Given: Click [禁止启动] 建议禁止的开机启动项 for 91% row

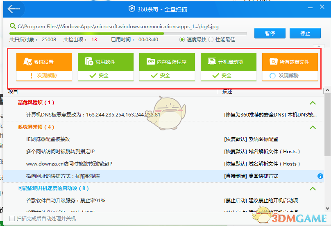Looking at the screenshot, I should point(261,201).
